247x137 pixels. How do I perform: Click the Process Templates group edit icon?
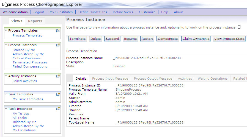click(x=58, y=30)
